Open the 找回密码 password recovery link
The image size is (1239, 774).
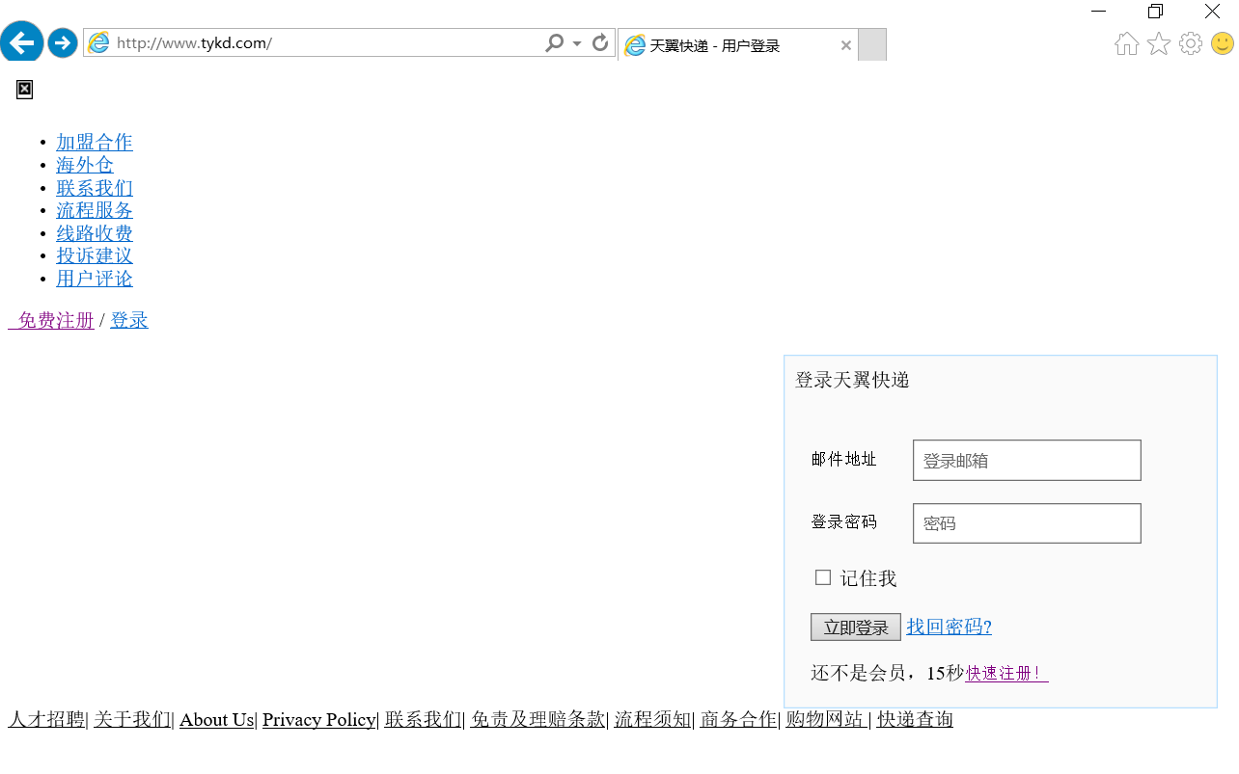948,627
